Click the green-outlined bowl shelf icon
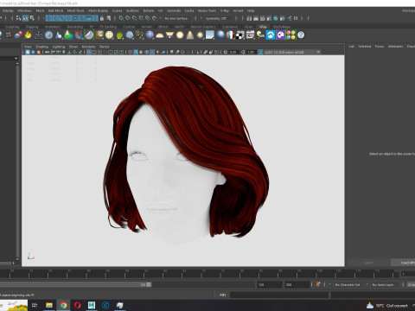The width and height of the screenshot is (415, 311). click(x=89, y=35)
